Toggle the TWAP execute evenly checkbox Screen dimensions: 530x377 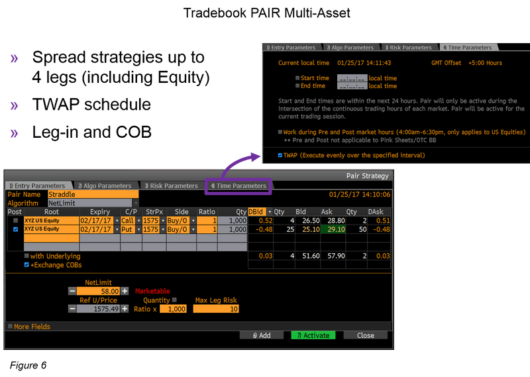coord(280,155)
